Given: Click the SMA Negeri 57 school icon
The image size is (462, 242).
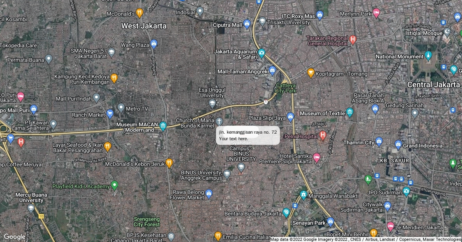Looking at the screenshot, I should point(111,53).
